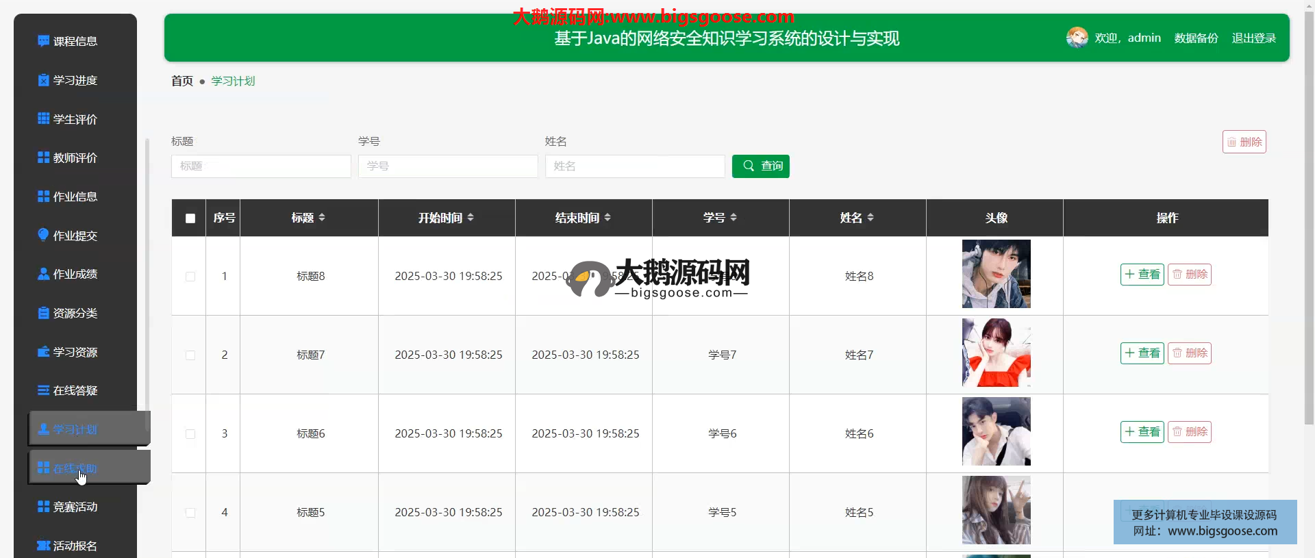Check the checkbox for row 1

click(190, 277)
